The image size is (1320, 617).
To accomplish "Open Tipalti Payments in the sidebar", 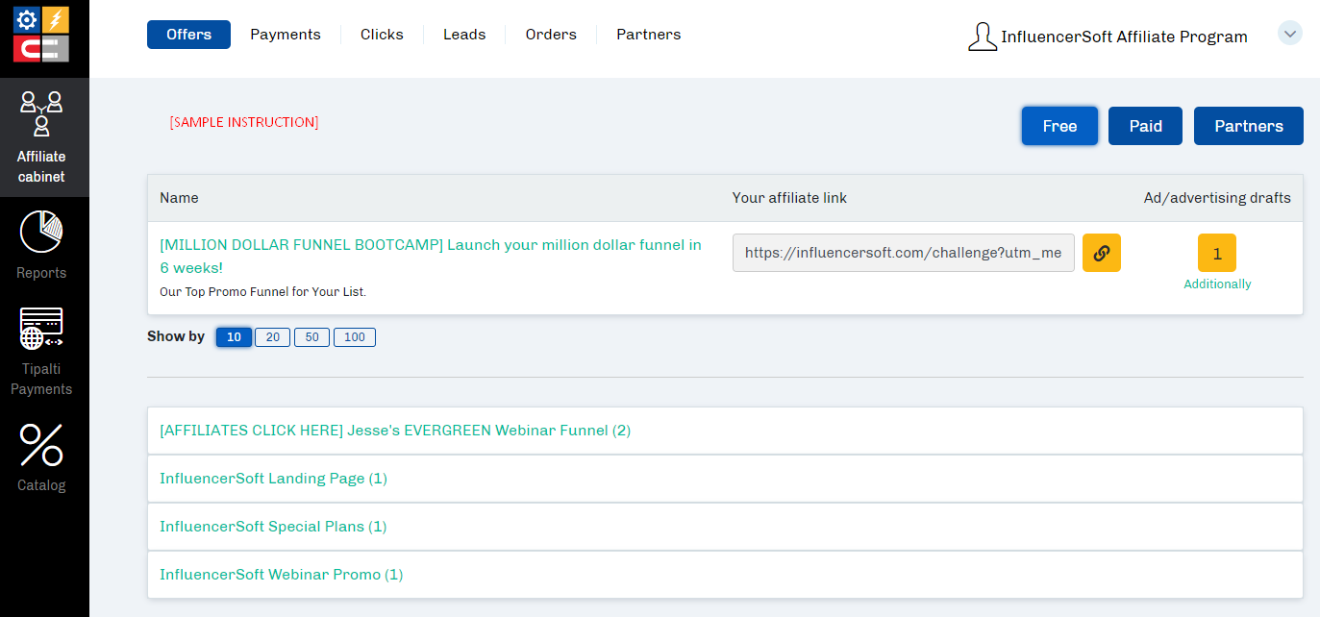I will pyautogui.click(x=41, y=352).
